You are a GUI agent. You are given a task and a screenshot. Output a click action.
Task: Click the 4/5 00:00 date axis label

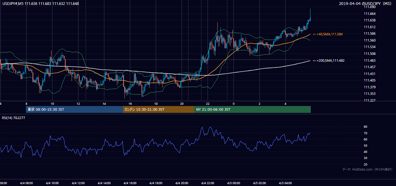[234, 183]
